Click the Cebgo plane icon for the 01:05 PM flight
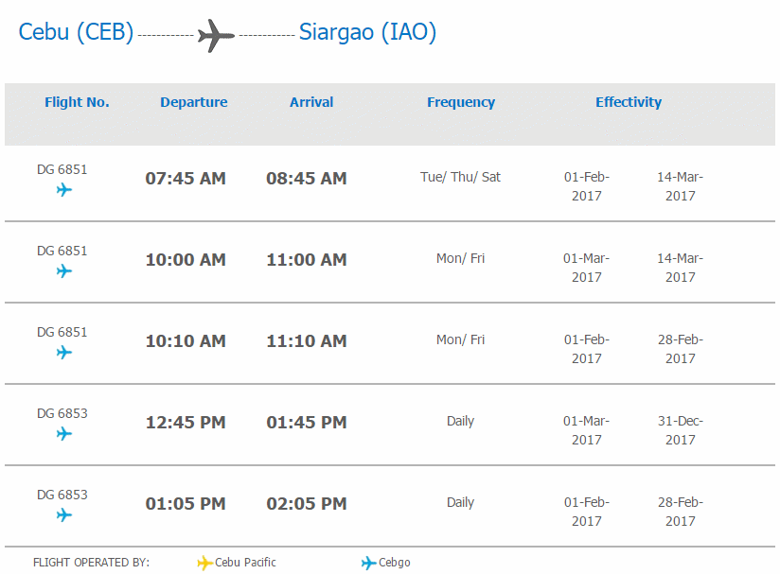 [x=63, y=515]
